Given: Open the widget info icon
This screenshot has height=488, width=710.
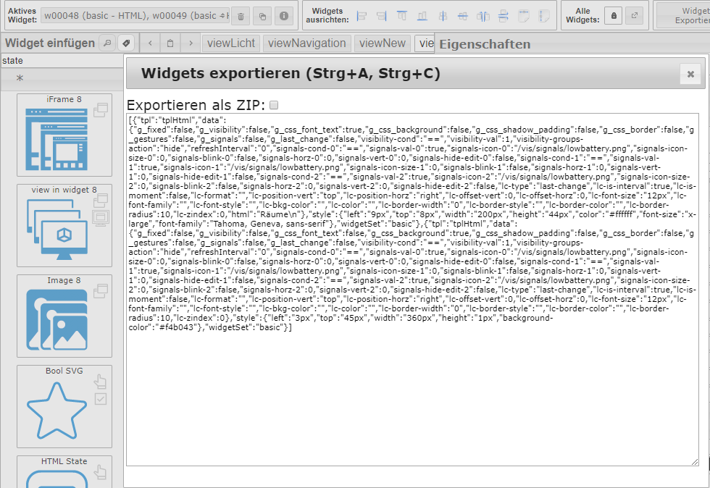Looking at the screenshot, I should pos(285,16).
